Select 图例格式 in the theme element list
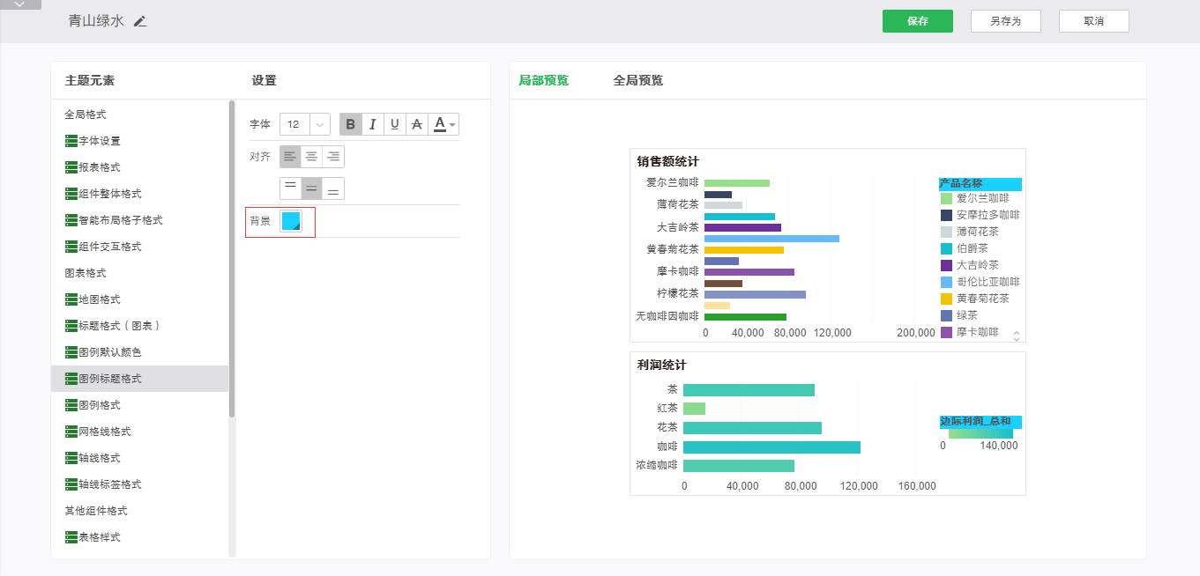This screenshot has height=576, width=1200. pyautogui.click(x=99, y=405)
